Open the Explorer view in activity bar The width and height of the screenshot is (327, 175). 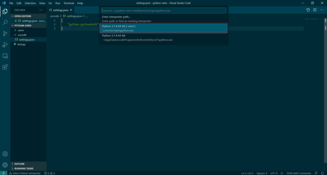(5, 11)
